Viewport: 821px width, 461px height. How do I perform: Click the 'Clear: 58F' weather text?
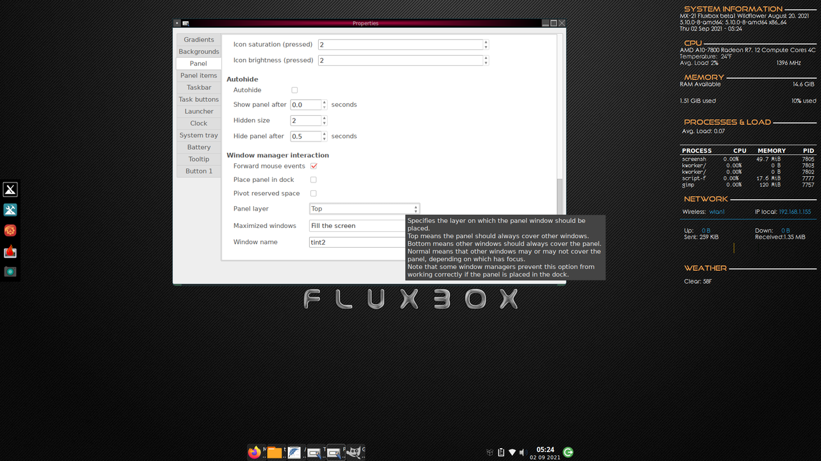point(698,282)
